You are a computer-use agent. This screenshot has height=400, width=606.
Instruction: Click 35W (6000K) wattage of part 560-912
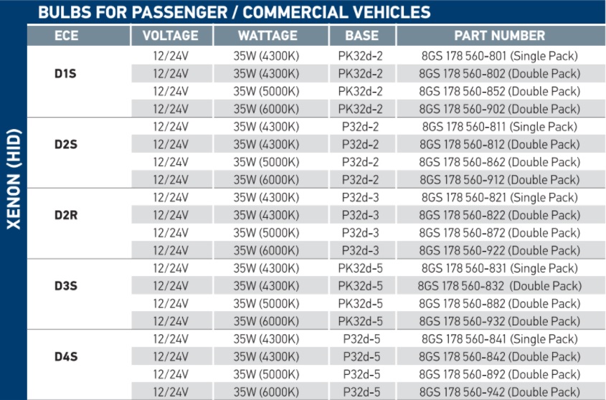click(x=266, y=180)
